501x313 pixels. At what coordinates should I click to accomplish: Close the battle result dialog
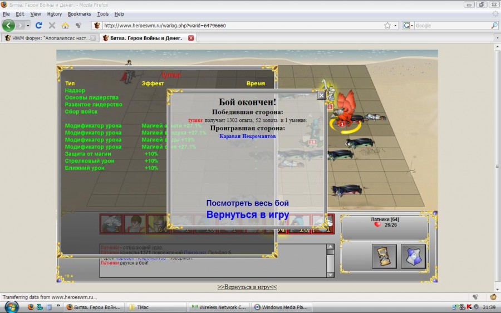(x=321, y=96)
